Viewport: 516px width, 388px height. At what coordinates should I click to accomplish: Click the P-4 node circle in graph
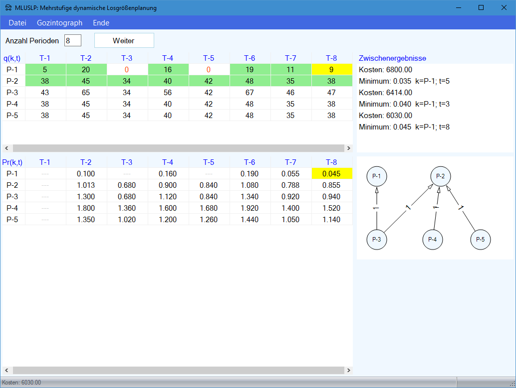(433, 240)
